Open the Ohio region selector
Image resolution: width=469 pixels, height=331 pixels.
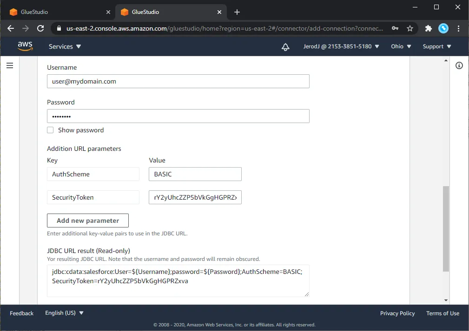[x=400, y=46]
